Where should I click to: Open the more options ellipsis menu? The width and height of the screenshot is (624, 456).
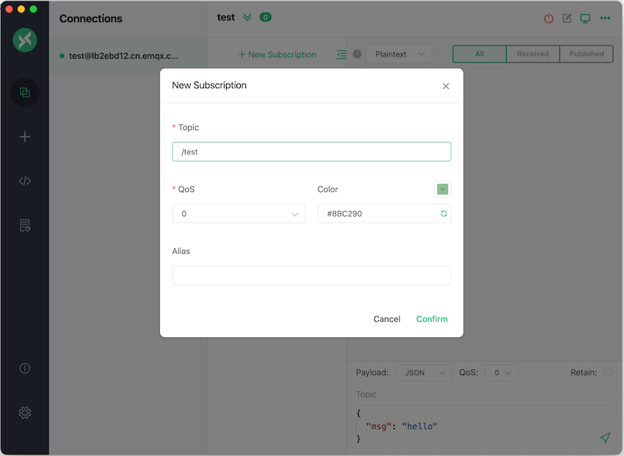[605, 18]
